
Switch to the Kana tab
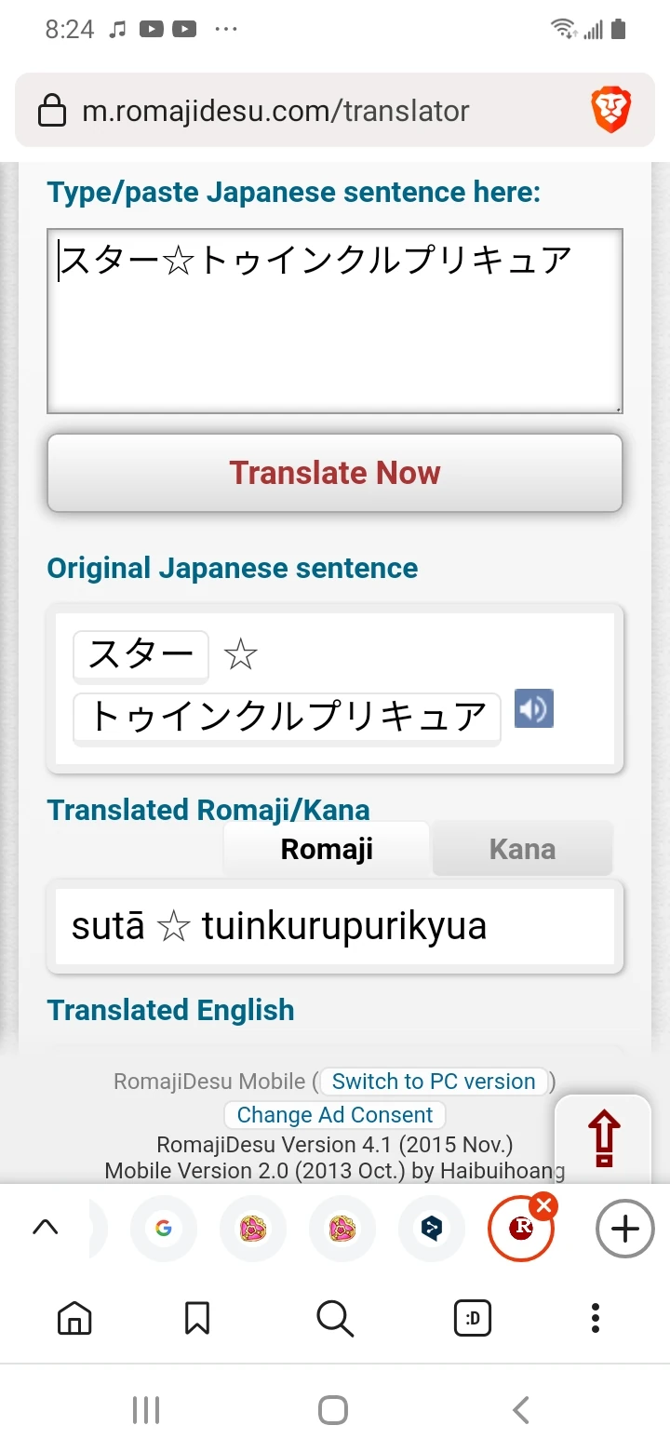[x=522, y=848]
